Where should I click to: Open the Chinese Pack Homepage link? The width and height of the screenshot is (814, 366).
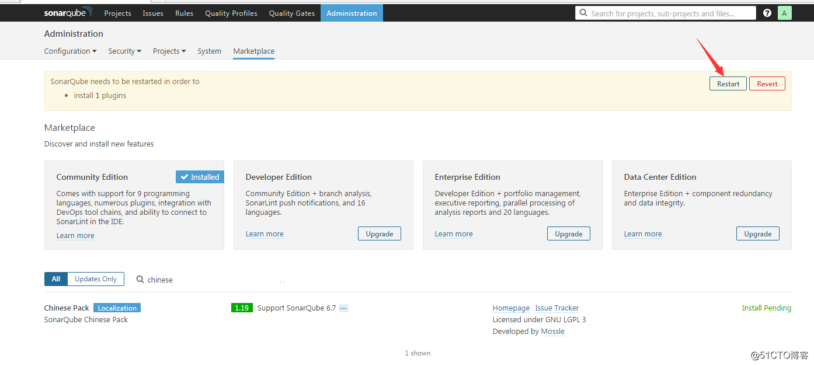pyautogui.click(x=511, y=308)
